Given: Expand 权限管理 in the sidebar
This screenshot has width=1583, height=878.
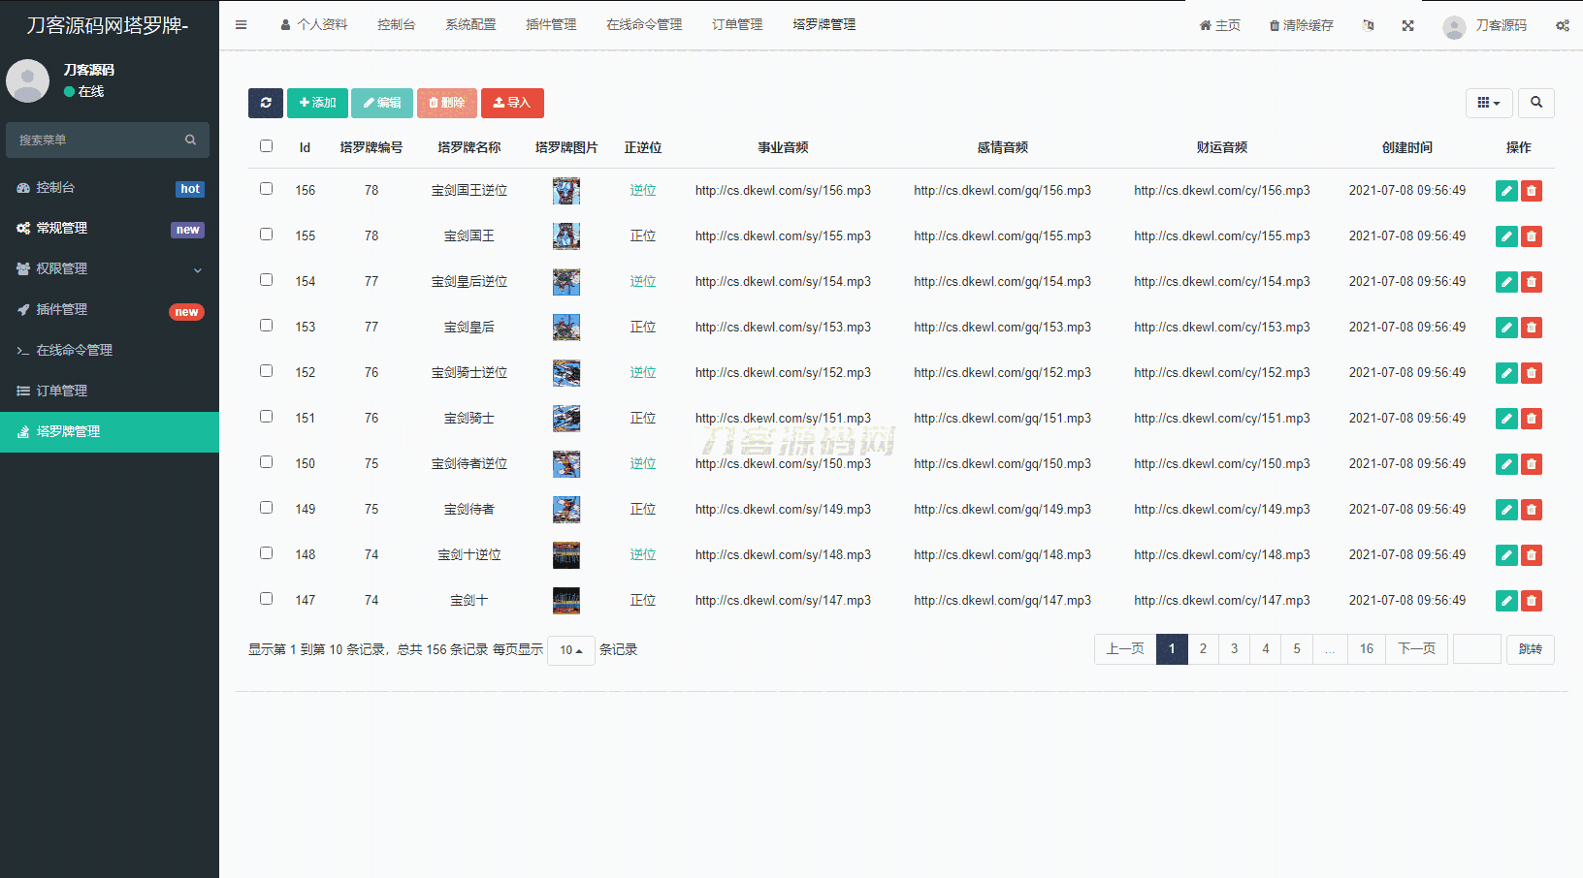Looking at the screenshot, I should coord(110,268).
